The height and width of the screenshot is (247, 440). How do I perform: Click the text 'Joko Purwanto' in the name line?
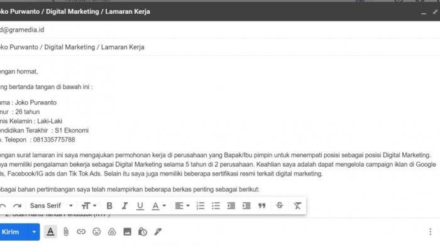point(36,102)
